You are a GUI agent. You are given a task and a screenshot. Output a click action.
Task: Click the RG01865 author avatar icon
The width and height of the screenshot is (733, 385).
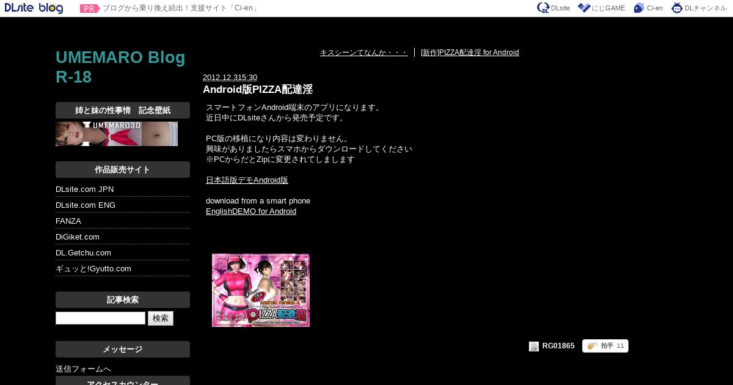point(534,346)
